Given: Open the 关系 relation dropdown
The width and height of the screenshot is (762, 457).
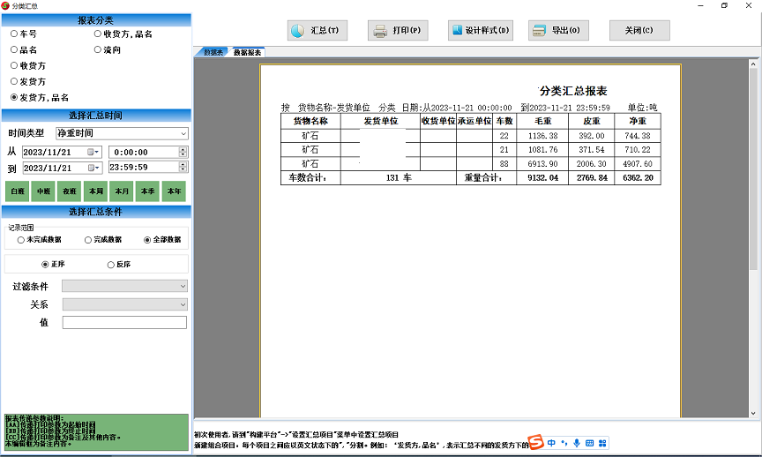Looking at the screenshot, I should click(183, 304).
